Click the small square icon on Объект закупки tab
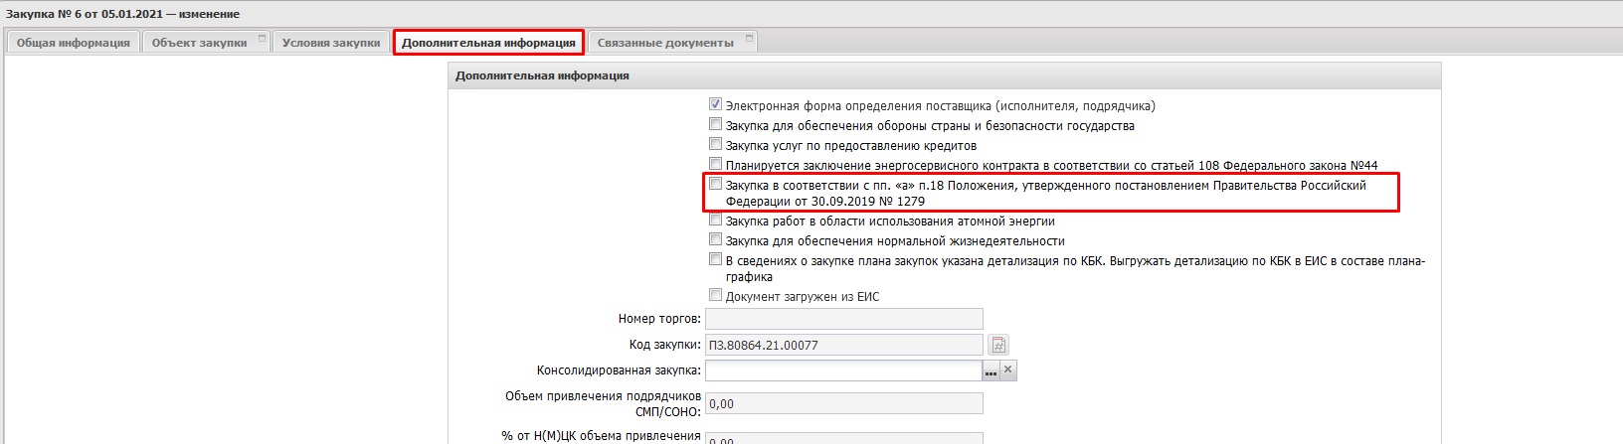 pyautogui.click(x=262, y=39)
